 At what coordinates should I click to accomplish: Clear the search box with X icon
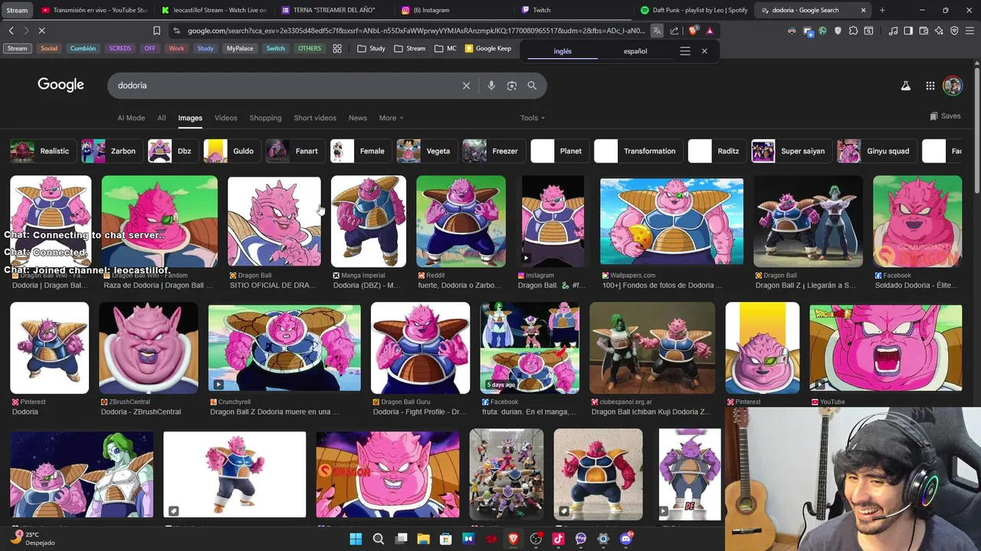466,86
